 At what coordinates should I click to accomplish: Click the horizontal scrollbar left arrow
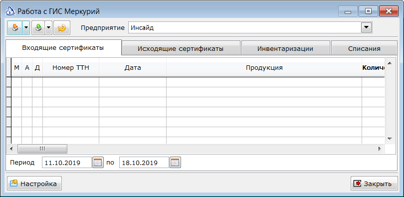[x=11, y=149]
